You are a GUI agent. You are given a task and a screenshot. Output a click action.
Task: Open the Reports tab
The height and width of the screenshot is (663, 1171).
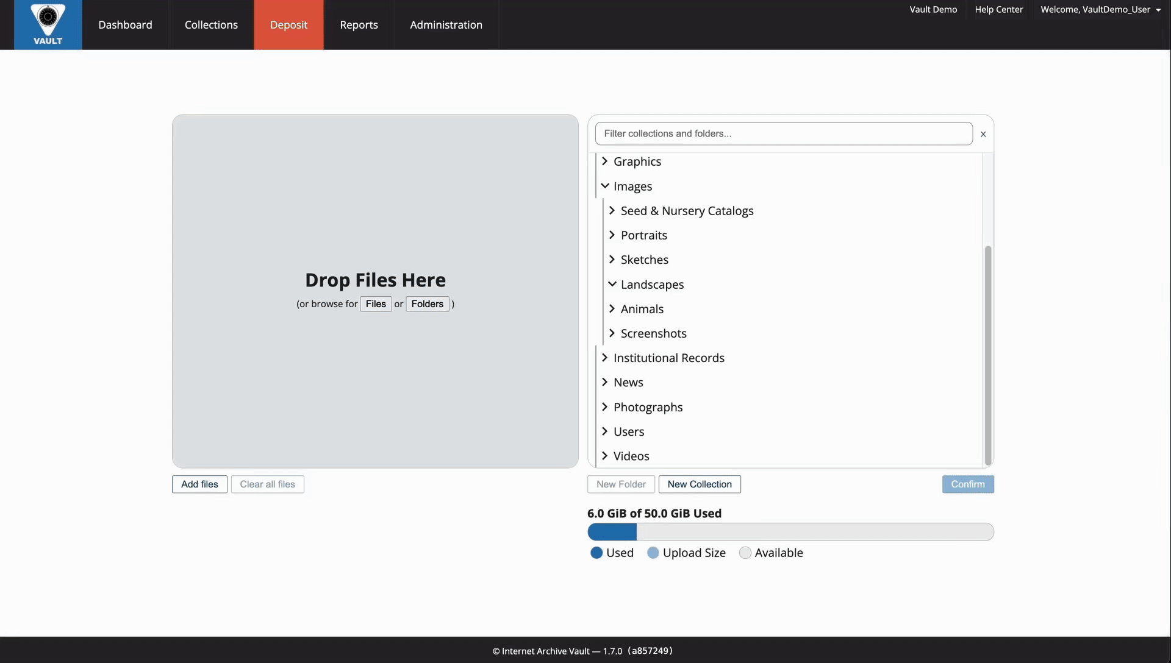[x=359, y=24]
